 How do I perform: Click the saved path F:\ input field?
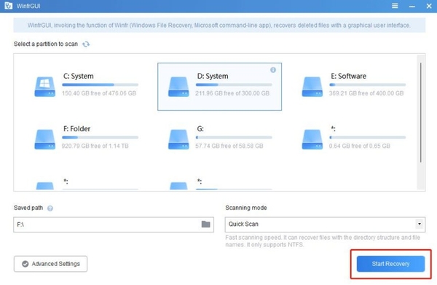pyautogui.click(x=114, y=225)
